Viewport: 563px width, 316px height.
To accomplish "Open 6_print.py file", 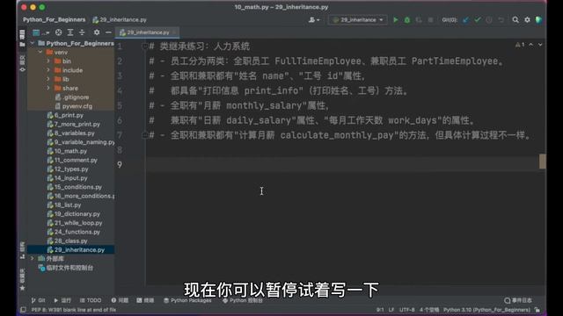I will point(65,115).
